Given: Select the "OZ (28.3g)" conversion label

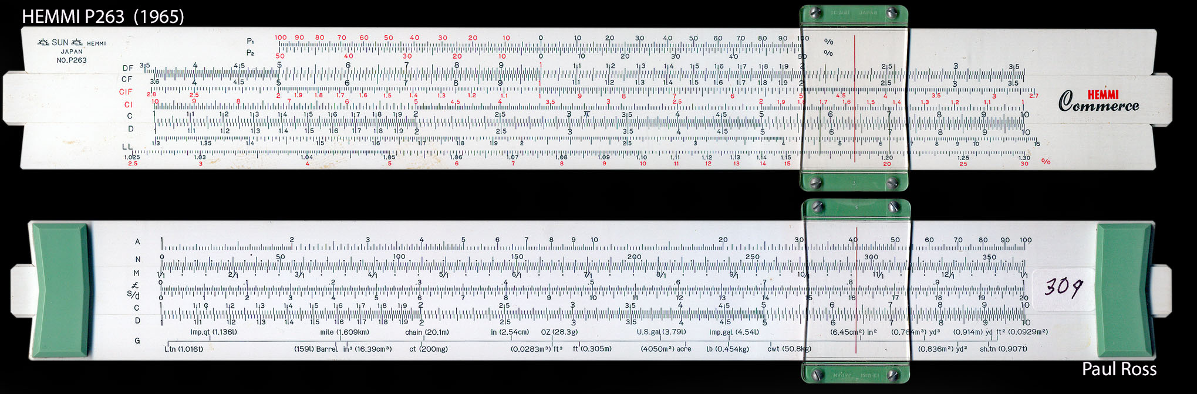Looking at the screenshot, I should click(x=559, y=332).
